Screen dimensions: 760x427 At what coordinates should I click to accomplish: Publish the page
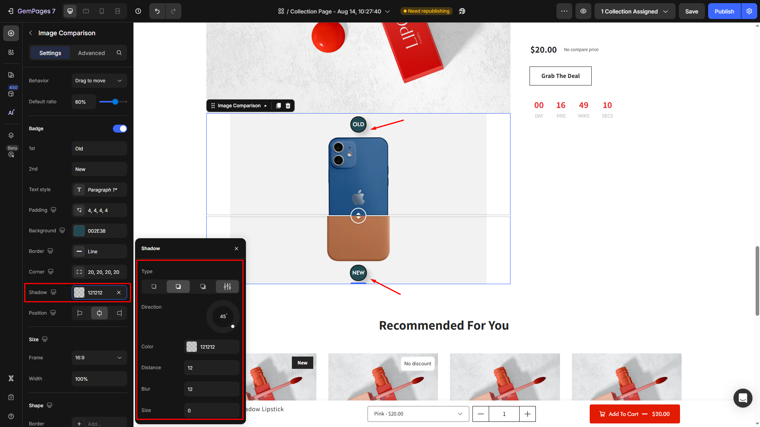724,11
